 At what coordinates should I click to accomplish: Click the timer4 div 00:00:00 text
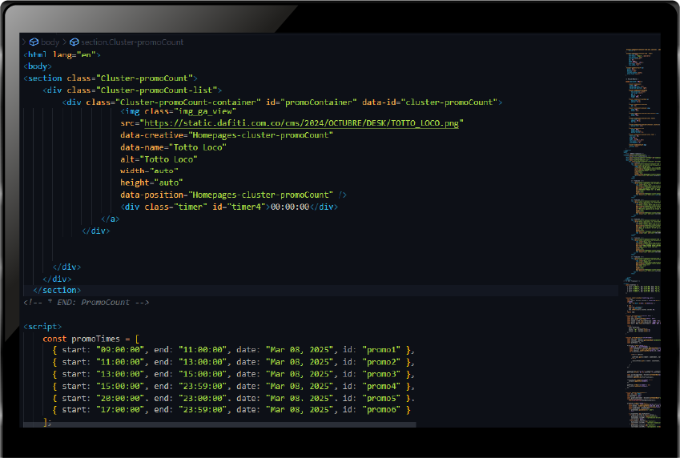point(290,207)
